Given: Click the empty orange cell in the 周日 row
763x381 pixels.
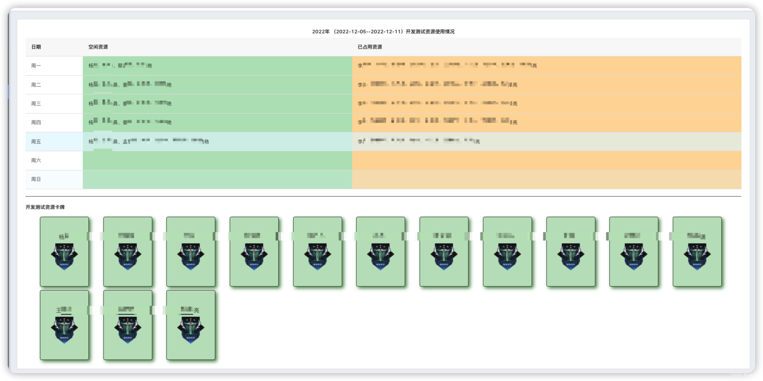Looking at the screenshot, I should 547,179.
